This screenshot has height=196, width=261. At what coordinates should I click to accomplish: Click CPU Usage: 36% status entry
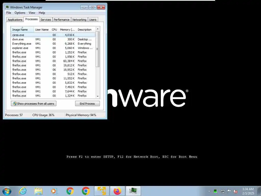point(43,115)
